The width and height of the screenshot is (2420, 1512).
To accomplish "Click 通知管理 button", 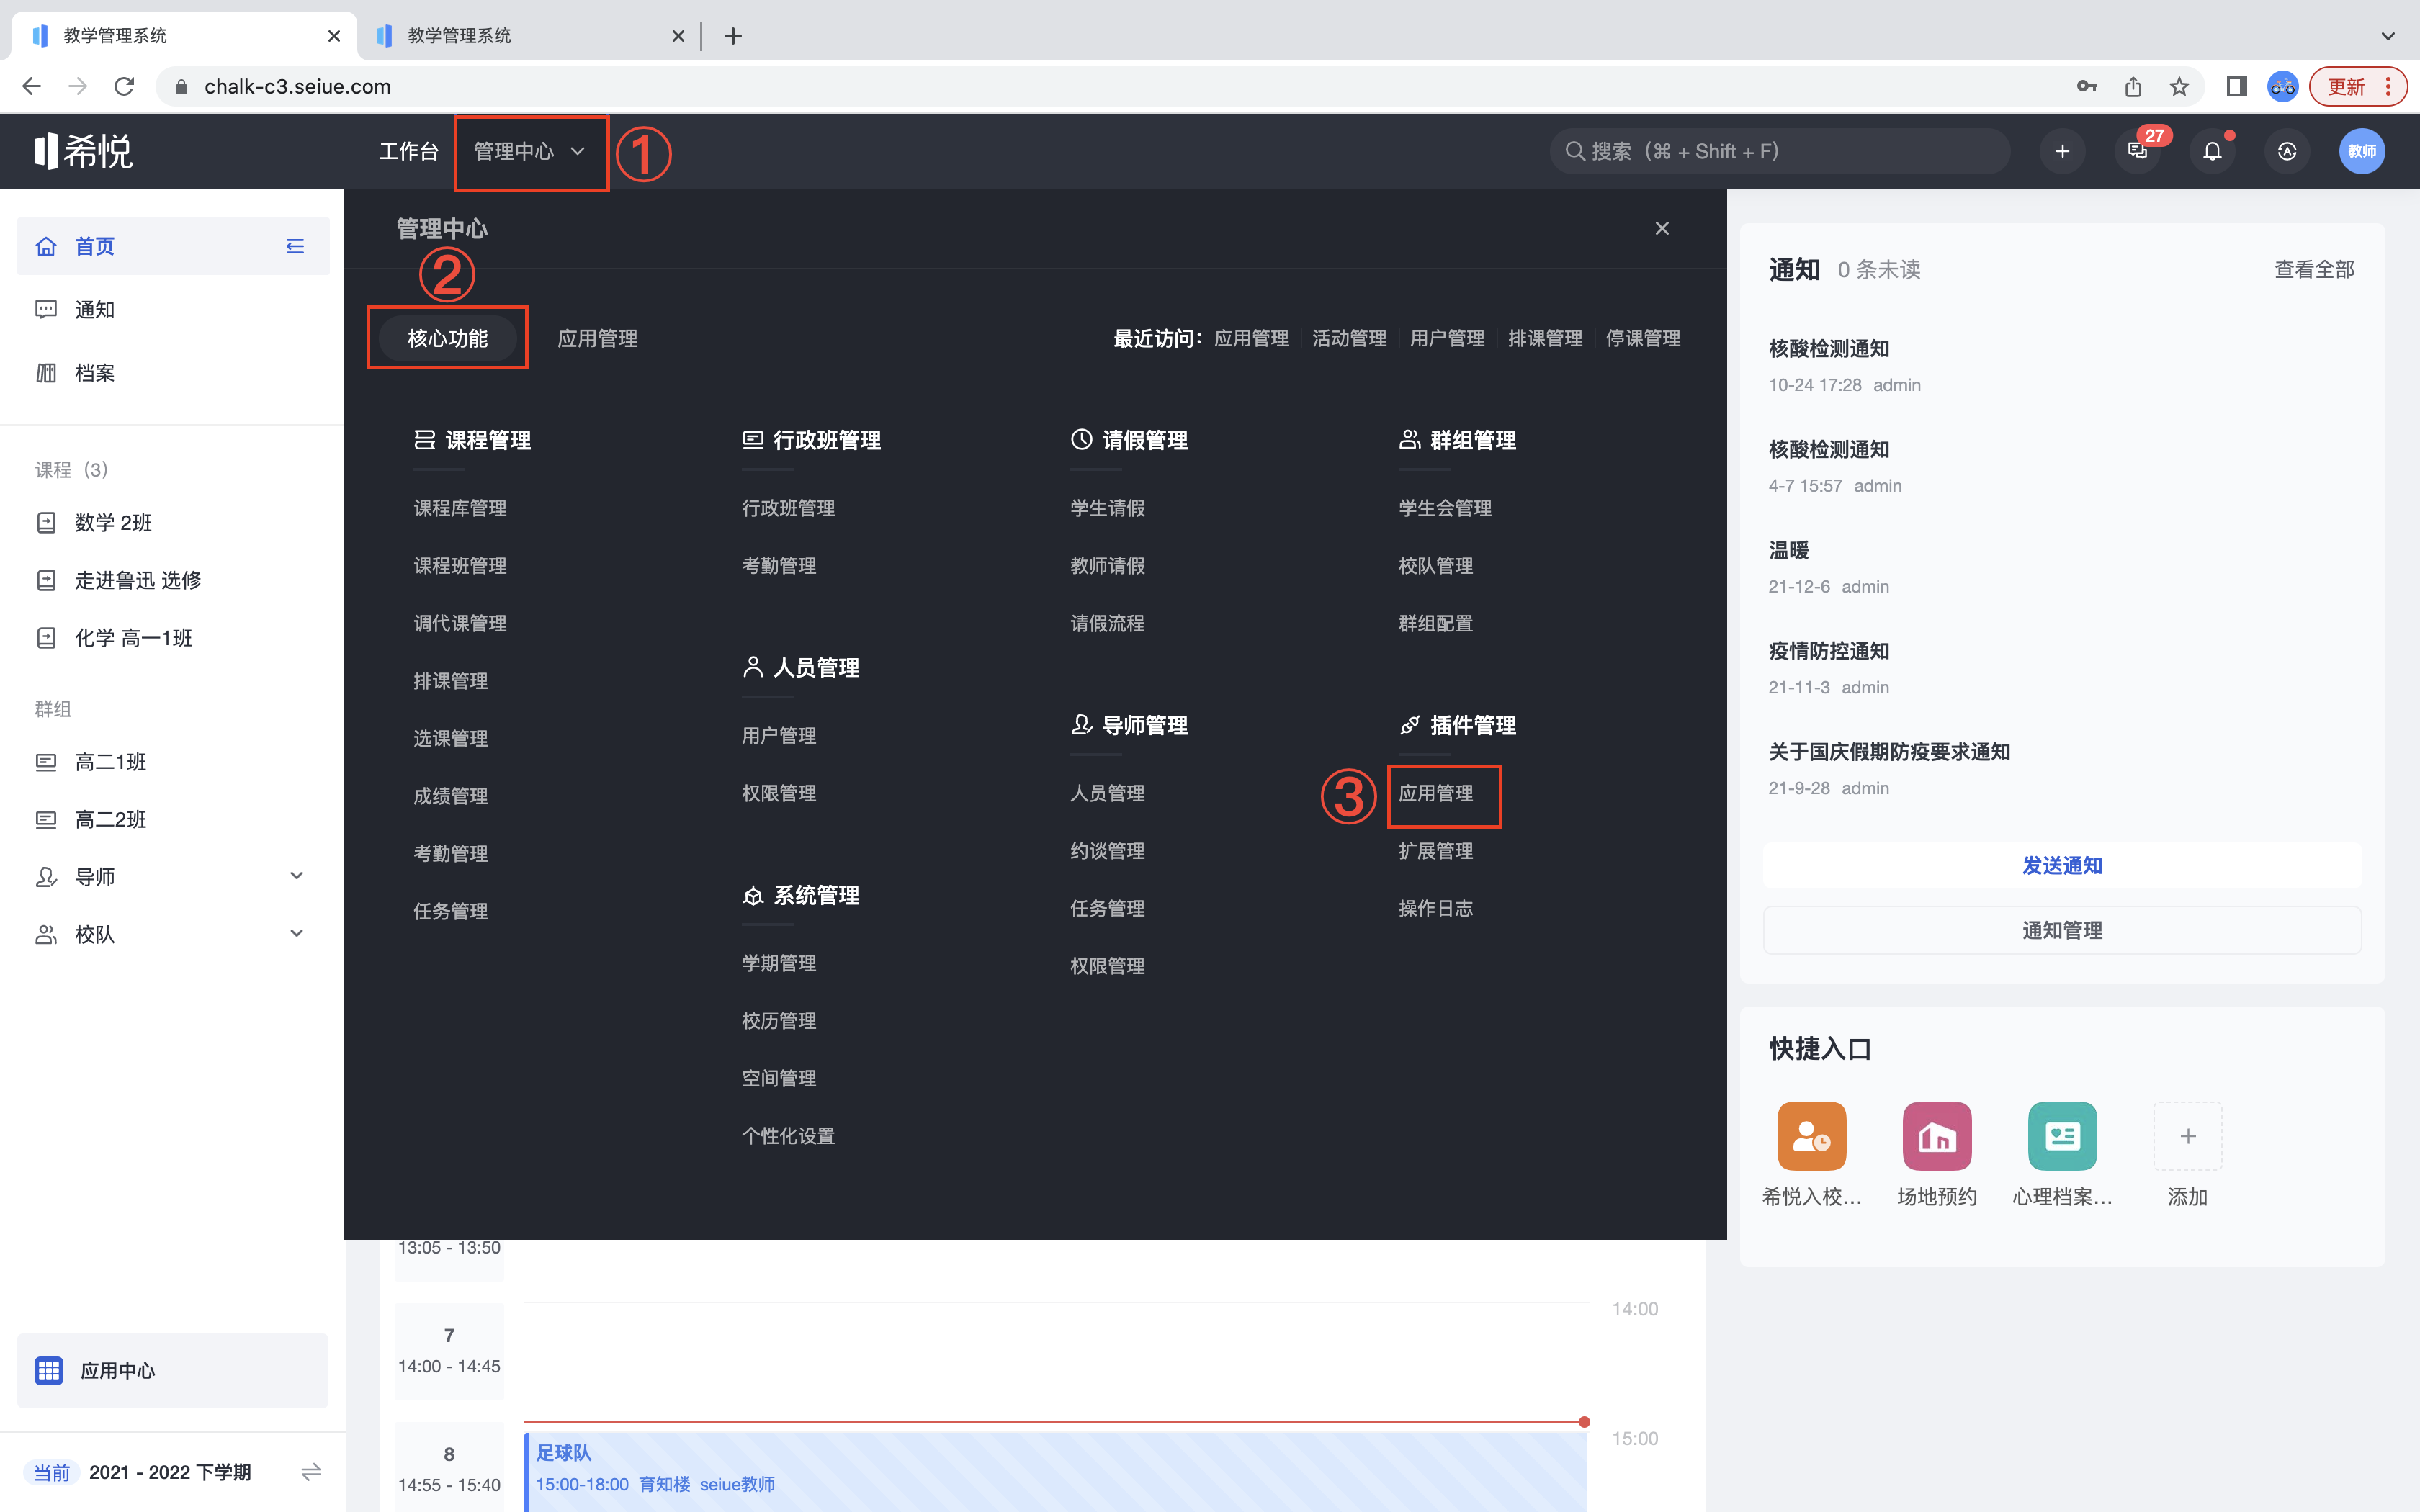I will click(x=2062, y=930).
